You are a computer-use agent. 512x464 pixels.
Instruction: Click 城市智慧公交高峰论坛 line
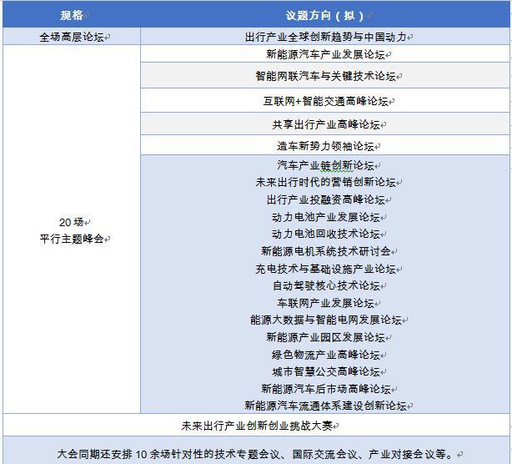pos(325,371)
